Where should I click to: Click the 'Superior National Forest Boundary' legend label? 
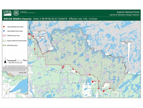click(x=17, y=41)
